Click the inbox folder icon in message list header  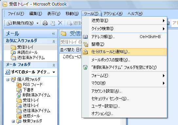(x=63, y=34)
